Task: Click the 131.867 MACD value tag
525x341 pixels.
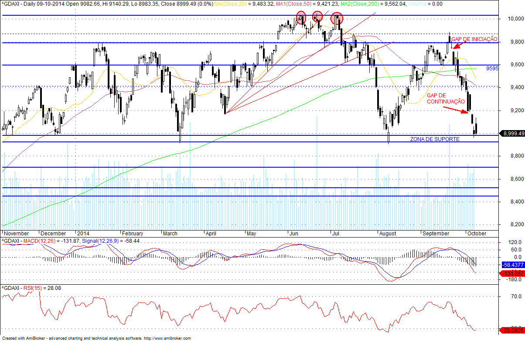Action: pos(512,273)
